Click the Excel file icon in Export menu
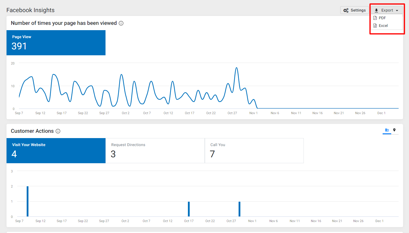Viewport: 409px width, 233px height. (x=375, y=26)
